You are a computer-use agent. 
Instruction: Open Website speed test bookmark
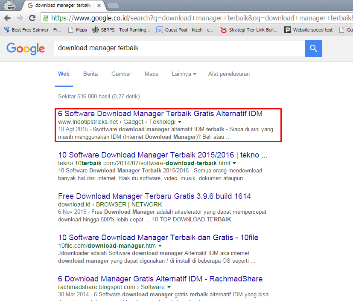pyautogui.click(x=309, y=30)
